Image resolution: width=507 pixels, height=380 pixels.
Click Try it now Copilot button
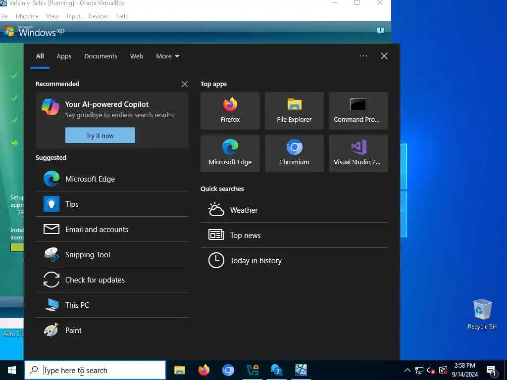click(x=100, y=136)
